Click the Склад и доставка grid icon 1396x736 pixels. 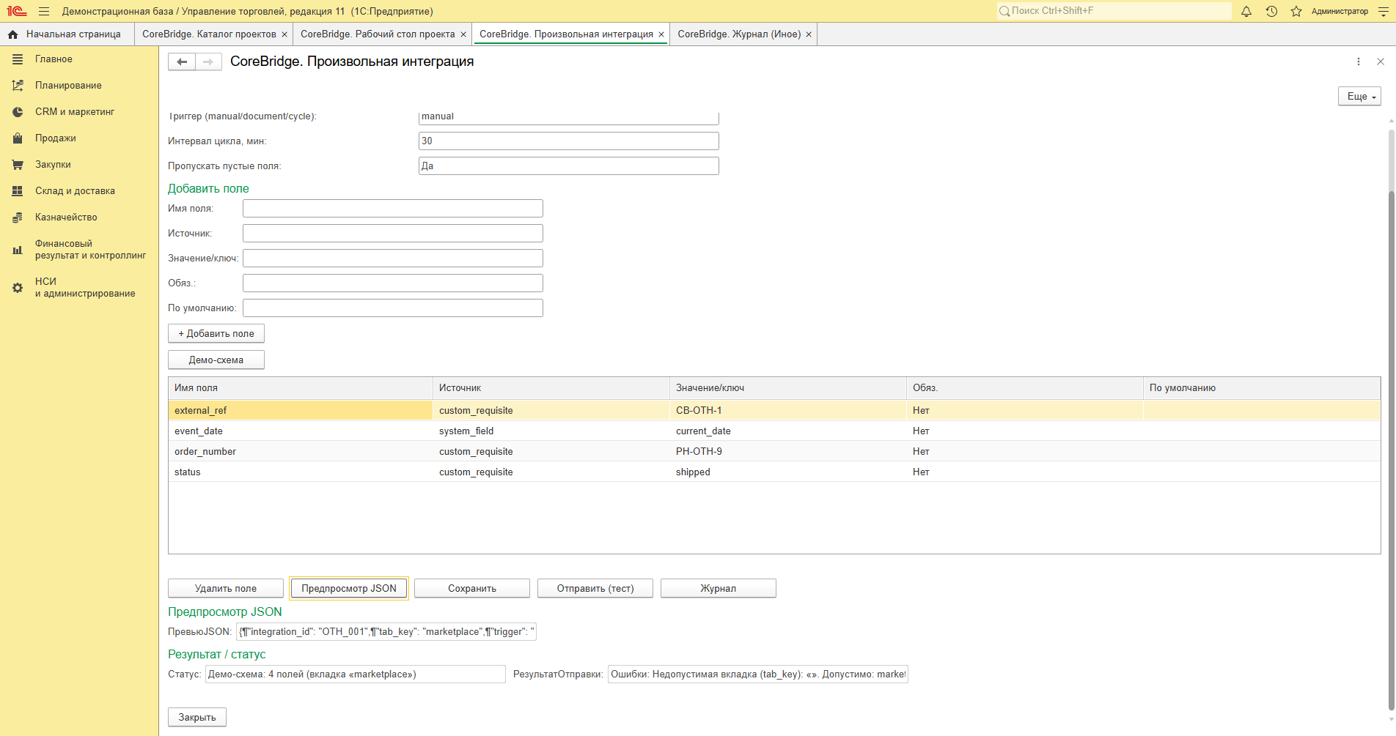click(18, 191)
